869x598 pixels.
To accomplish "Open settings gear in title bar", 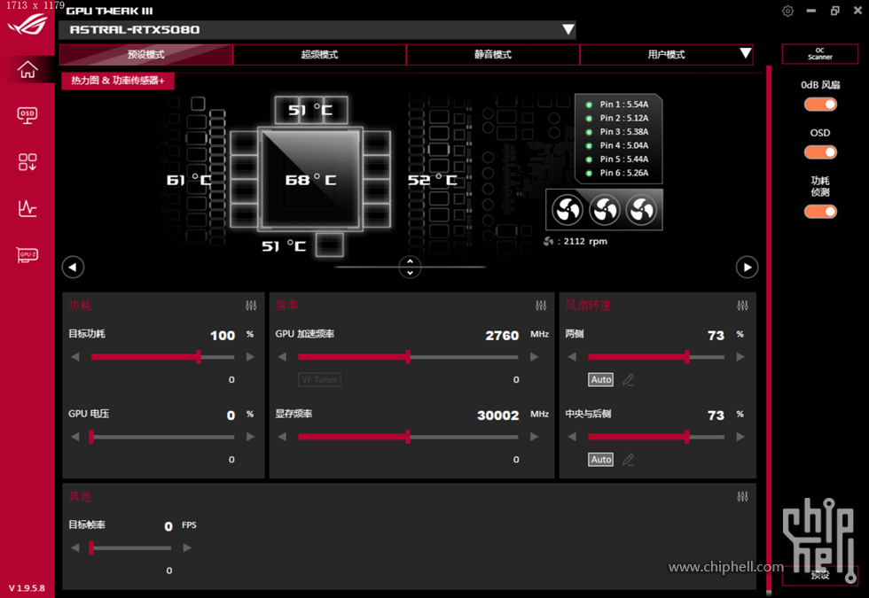I will 787,11.
